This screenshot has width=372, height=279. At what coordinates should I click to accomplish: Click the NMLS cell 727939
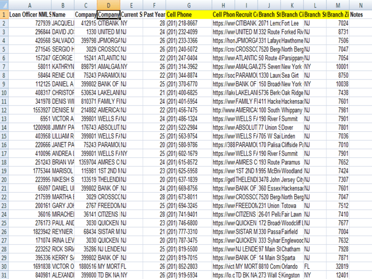tap(30, 23)
